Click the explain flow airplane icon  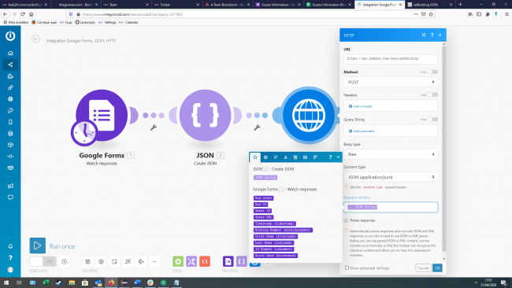141,261
